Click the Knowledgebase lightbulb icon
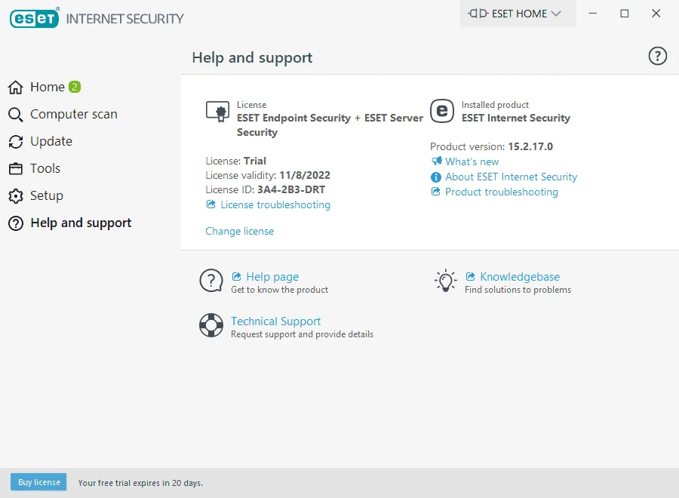This screenshot has height=498, width=679. pyautogui.click(x=446, y=281)
